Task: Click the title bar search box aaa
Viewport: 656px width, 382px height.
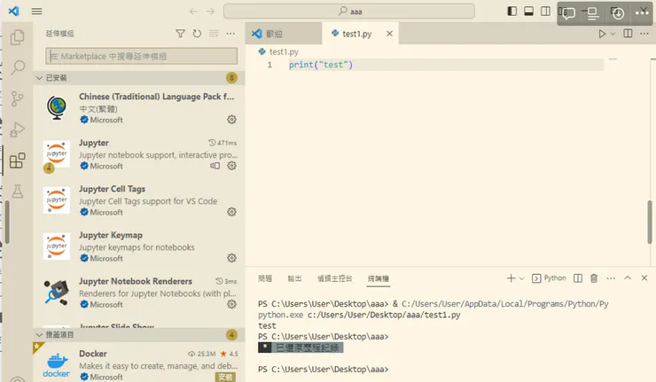Action: point(349,12)
